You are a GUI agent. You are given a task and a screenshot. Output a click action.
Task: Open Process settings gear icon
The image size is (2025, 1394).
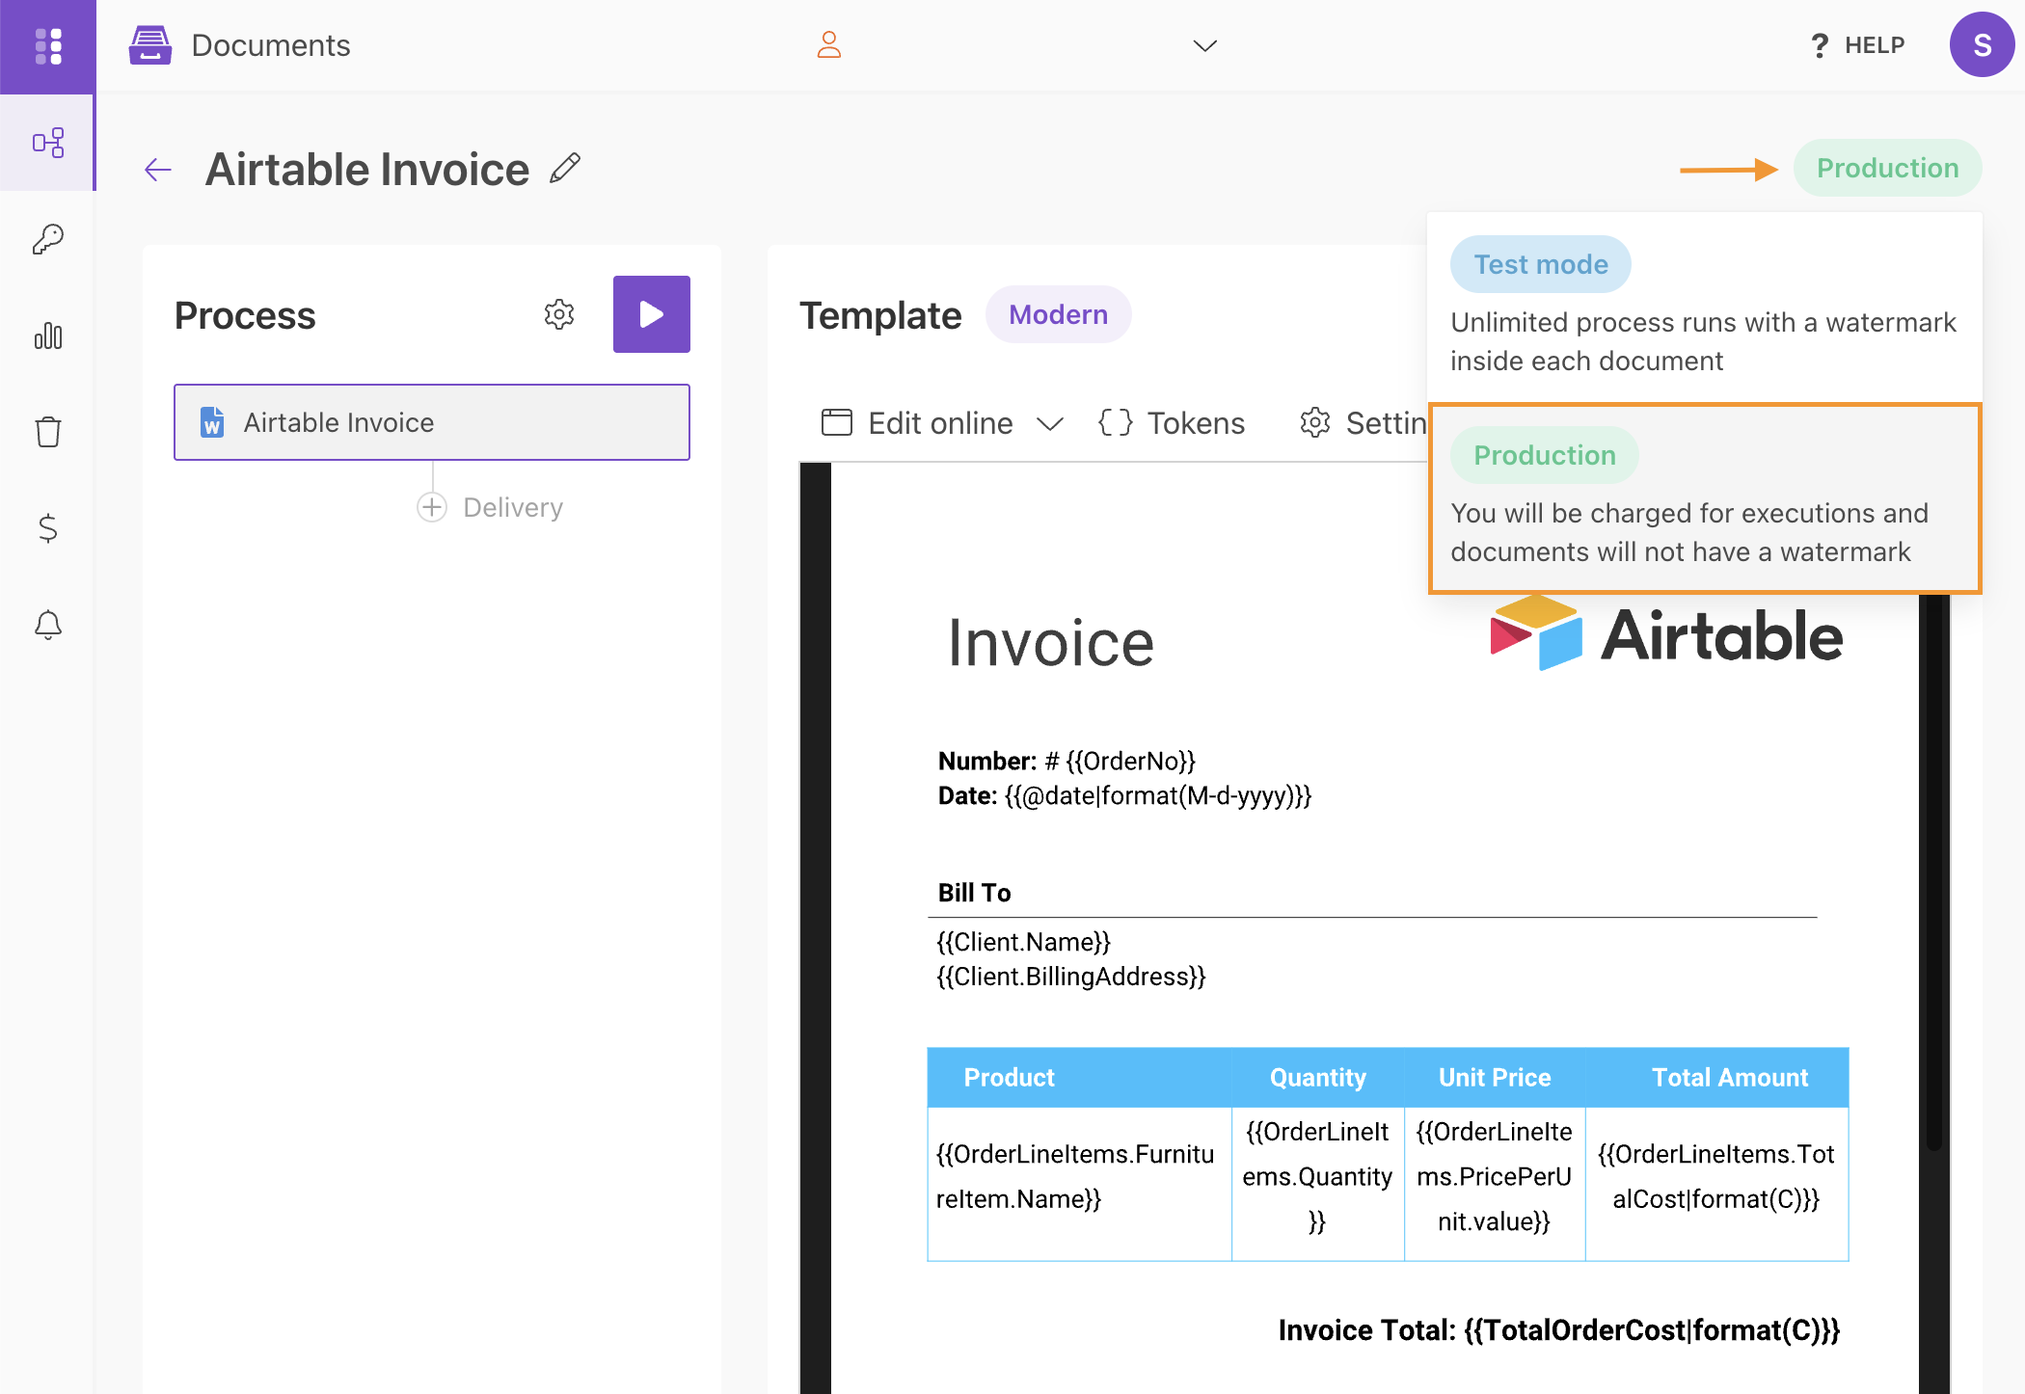click(559, 314)
